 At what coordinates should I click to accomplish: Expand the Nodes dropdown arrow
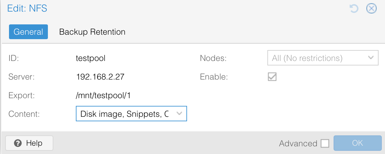371,58
